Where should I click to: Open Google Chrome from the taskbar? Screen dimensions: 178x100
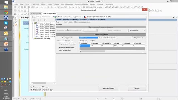(x=6, y=12)
